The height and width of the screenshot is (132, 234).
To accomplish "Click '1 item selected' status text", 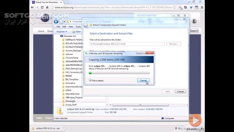I will click(61, 118).
